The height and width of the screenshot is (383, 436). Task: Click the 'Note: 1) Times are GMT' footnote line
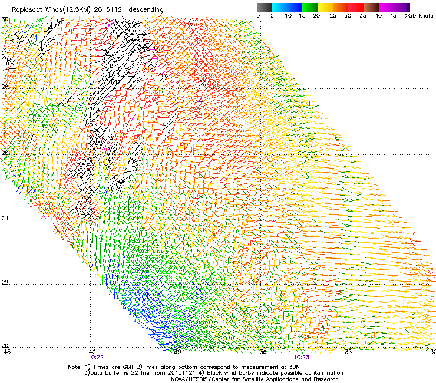(x=184, y=367)
